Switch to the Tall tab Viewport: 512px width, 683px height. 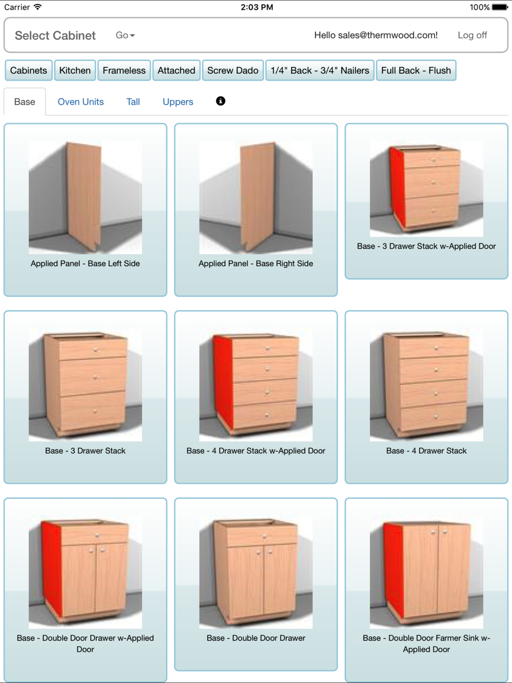tap(133, 102)
